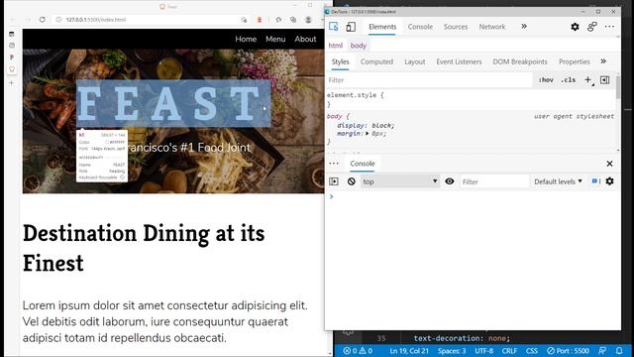Click the CRLF line ending indicator
The height and width of the screenshot is (357, 634).
[509, 351]
